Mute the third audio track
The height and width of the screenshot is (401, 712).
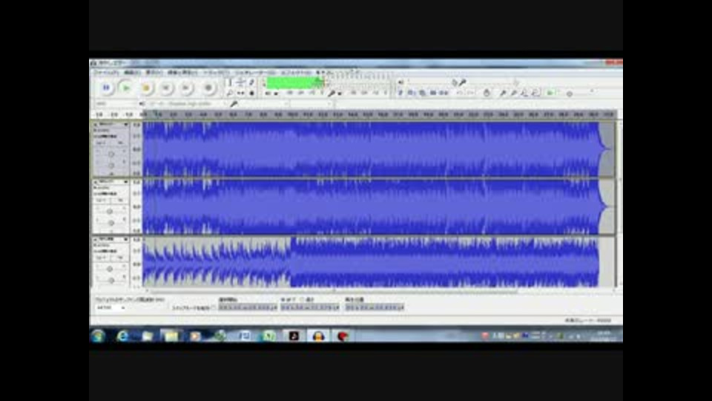101,258
